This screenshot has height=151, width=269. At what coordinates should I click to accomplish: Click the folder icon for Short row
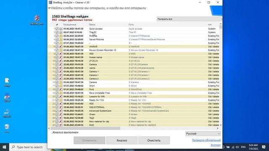coord(61,86)
